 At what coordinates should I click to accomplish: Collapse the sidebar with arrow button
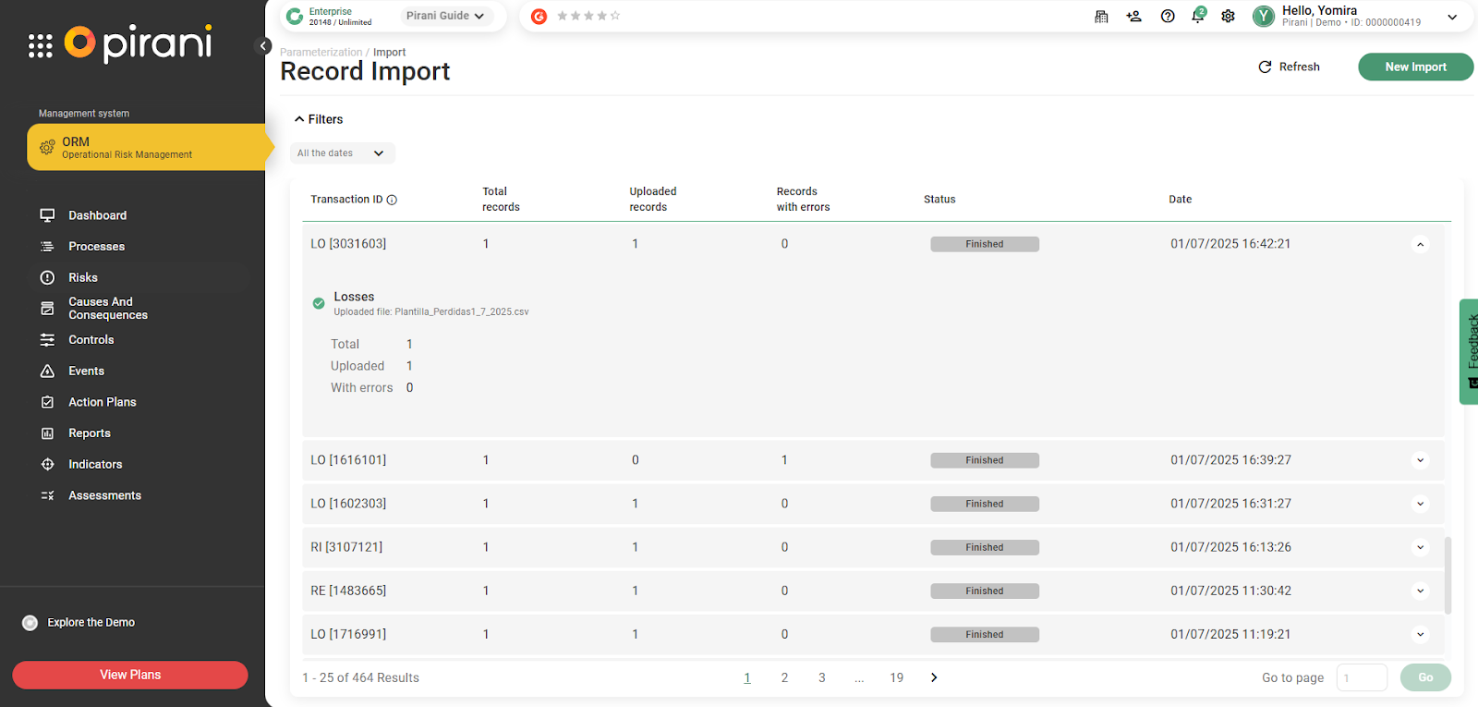(x=263, y=45)
